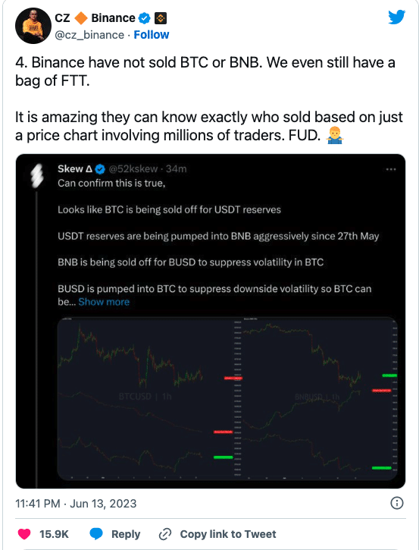The height and width of the screenshot is (550, 419).
Task: Click Skew's blue verified checkmark
Action: coord(100,169)
